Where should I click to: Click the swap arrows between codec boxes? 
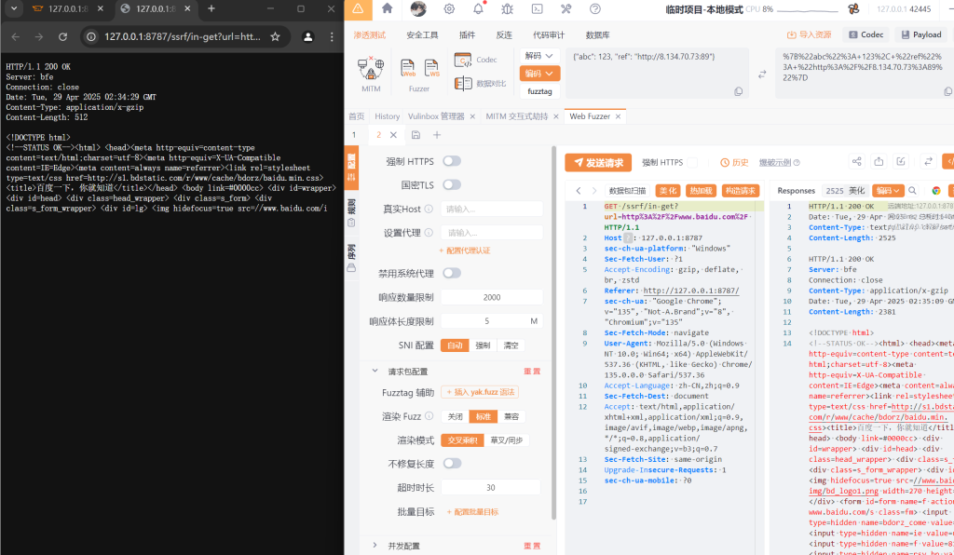click(762, 74)
